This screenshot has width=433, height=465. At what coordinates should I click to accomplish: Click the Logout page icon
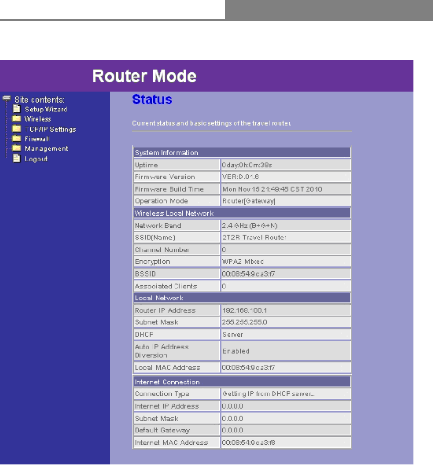coord(16,159)
